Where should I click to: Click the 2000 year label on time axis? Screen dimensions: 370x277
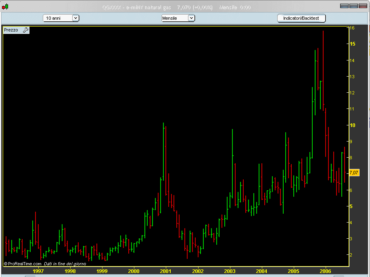pos(134,271)
